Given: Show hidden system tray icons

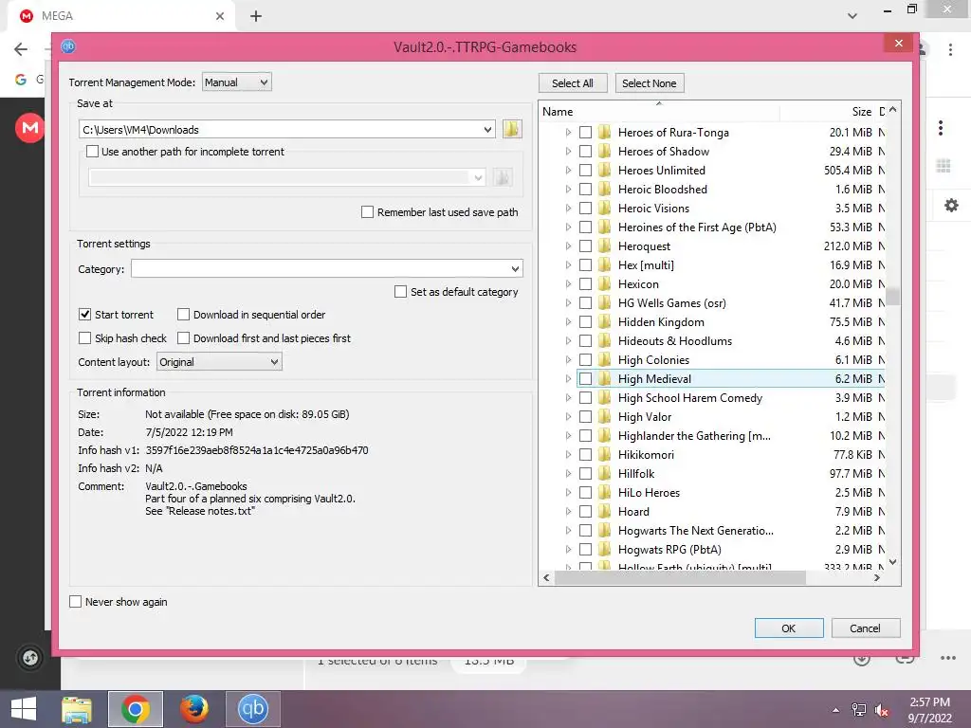Looking at the screenshot, I should [836, 710].
